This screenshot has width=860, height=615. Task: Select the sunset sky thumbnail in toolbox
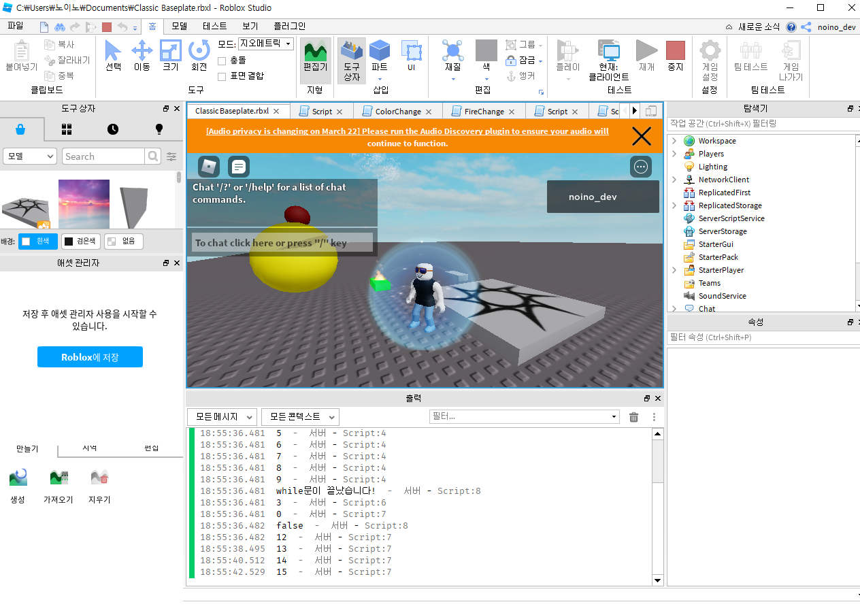[x=84, y=204]
